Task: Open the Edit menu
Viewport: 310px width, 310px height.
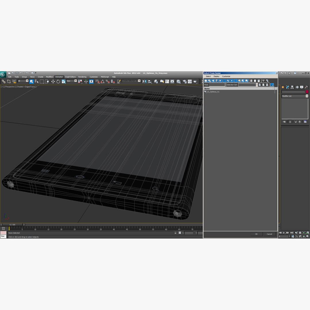Action: click(x=10, y=77)
